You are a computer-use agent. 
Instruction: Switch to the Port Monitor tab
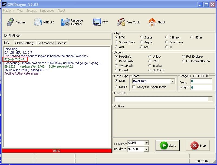point(46,43)
